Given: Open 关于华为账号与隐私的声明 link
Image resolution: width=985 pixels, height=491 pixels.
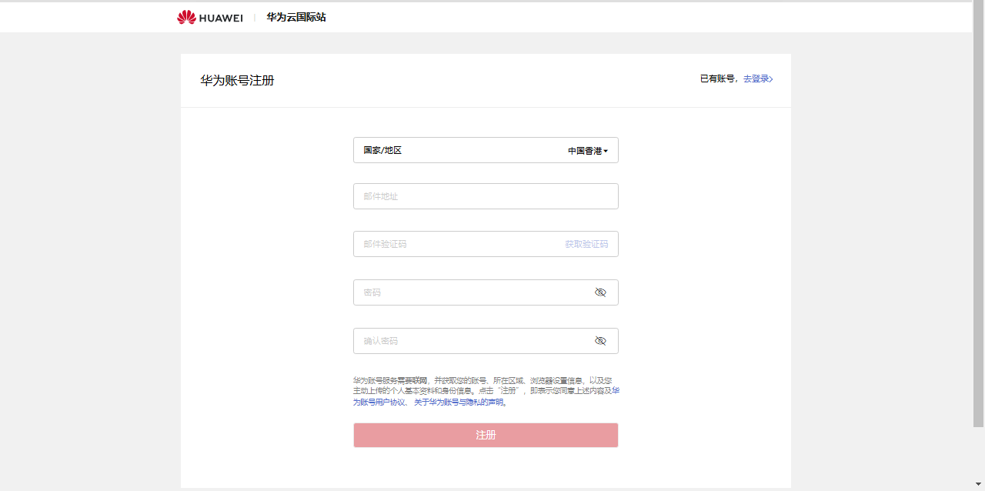Looking at the screenshot, I should (x=459, y=402).
